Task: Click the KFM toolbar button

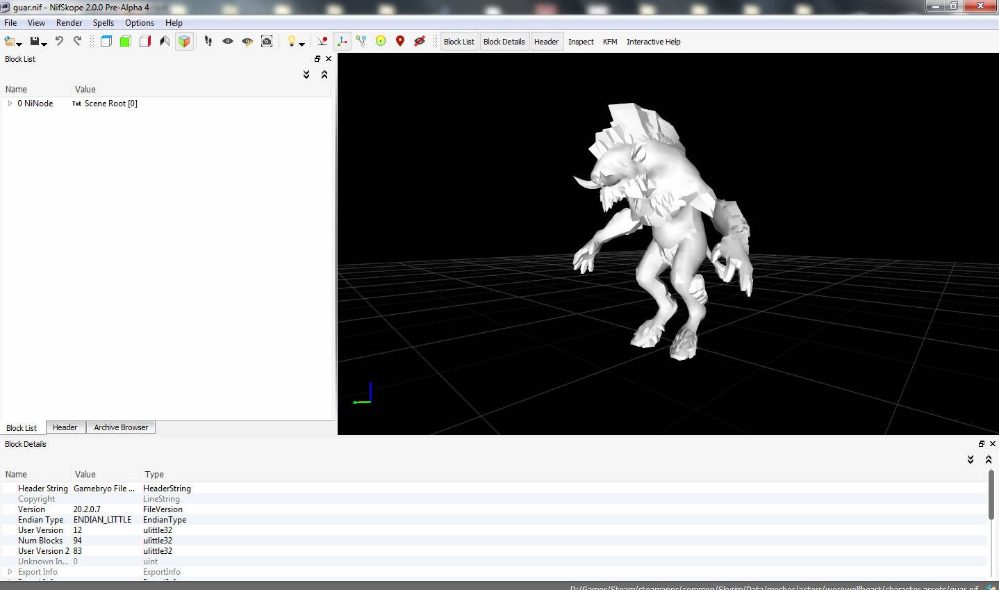Action: (x=610, y=42)
